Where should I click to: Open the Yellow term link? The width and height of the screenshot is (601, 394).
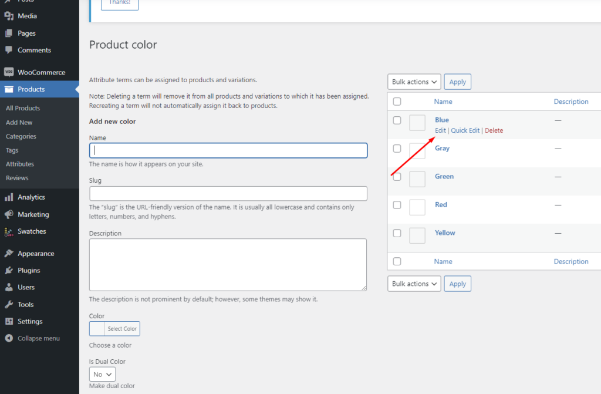pos(445,233)
